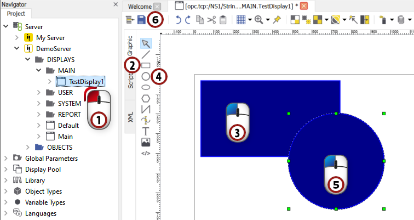
Task: Select the Polygon hexagon tool
Action: (146, 98)
